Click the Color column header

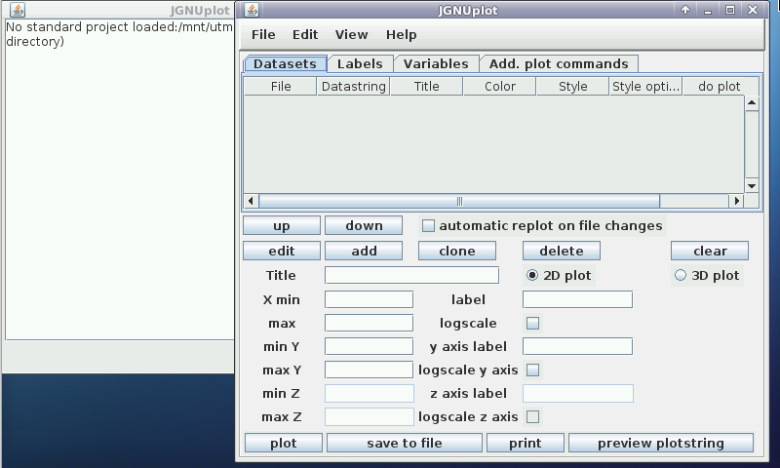point(500,86)
